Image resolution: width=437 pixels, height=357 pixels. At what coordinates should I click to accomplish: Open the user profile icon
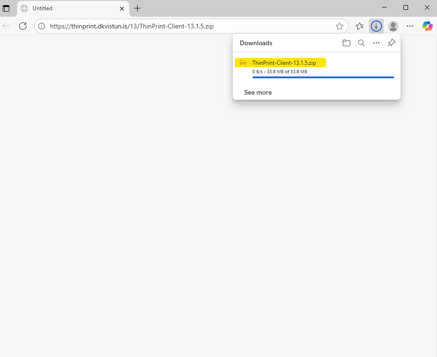393,26
